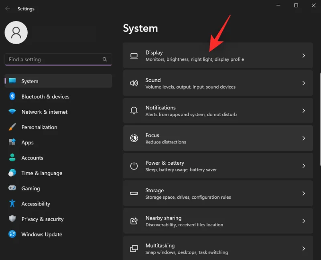Click the Bluetooth icon in sidebar

pyautogui.click(x=12, y=97)
